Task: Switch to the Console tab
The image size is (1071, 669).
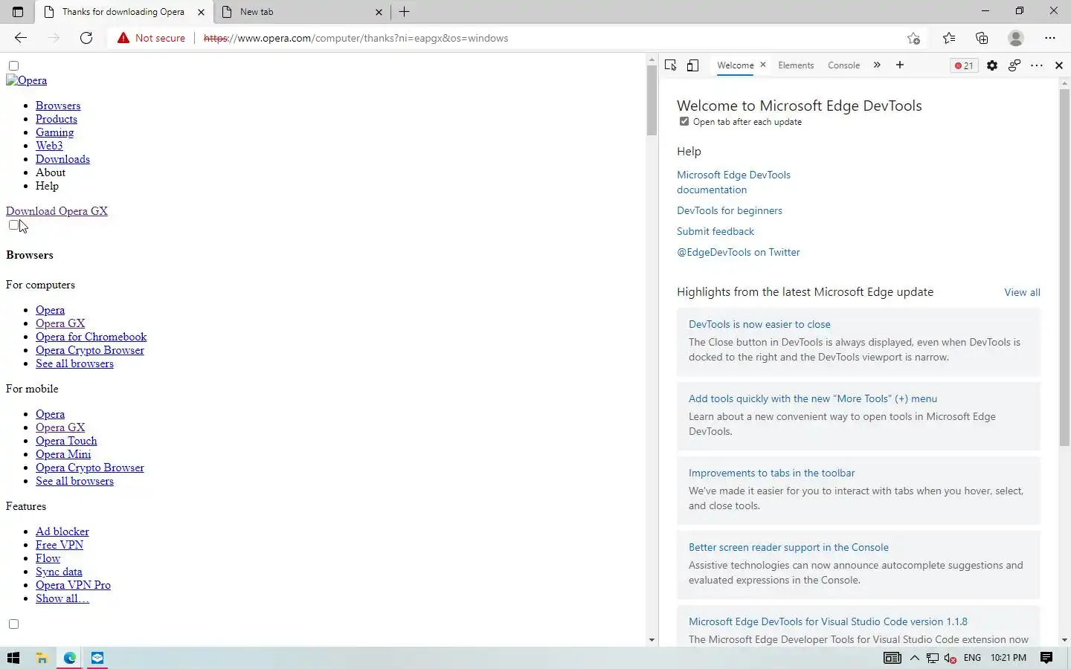Action: (843, 65)
